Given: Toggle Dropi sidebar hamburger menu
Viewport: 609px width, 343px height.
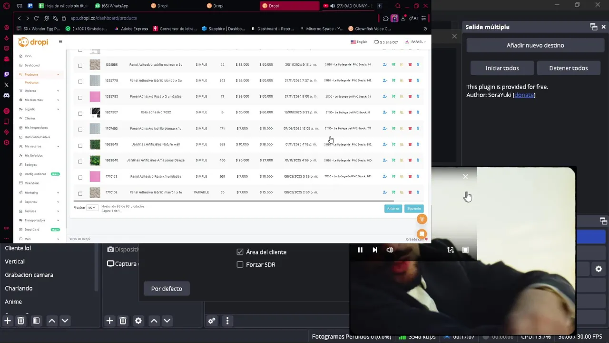Looking at the screenshot, I should [60, 42].
